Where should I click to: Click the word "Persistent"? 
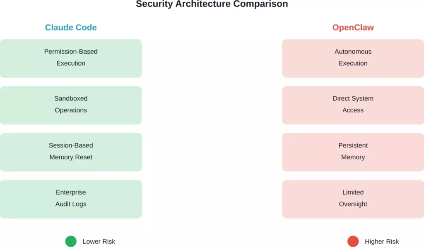353,145
